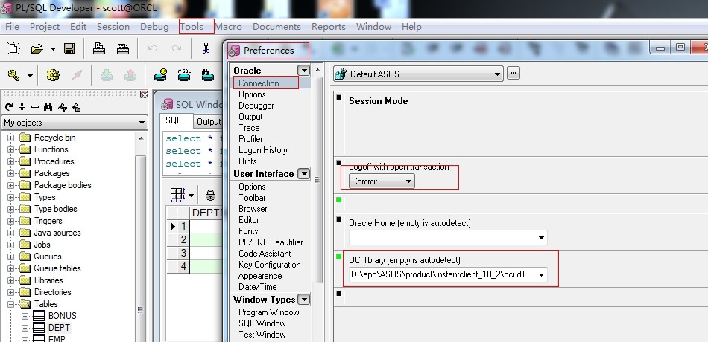The height and width of the screenshot is (342, 708).
Task: Click the object browser folder settings icon
Action: [x=76, y=107]
